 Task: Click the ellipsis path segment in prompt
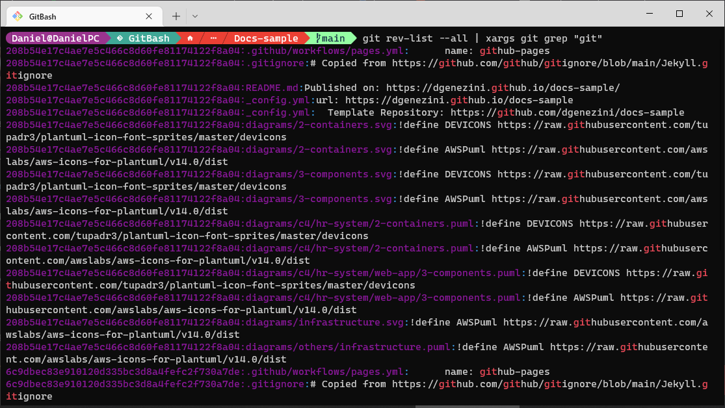coord(213,38)
